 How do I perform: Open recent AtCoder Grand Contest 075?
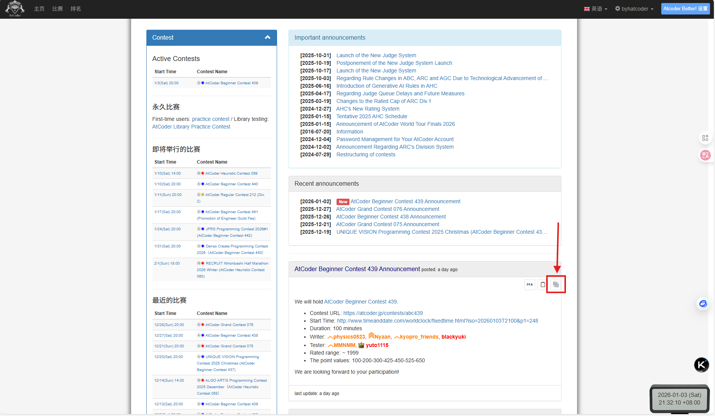pyautogui.click(x=229, y=346)
